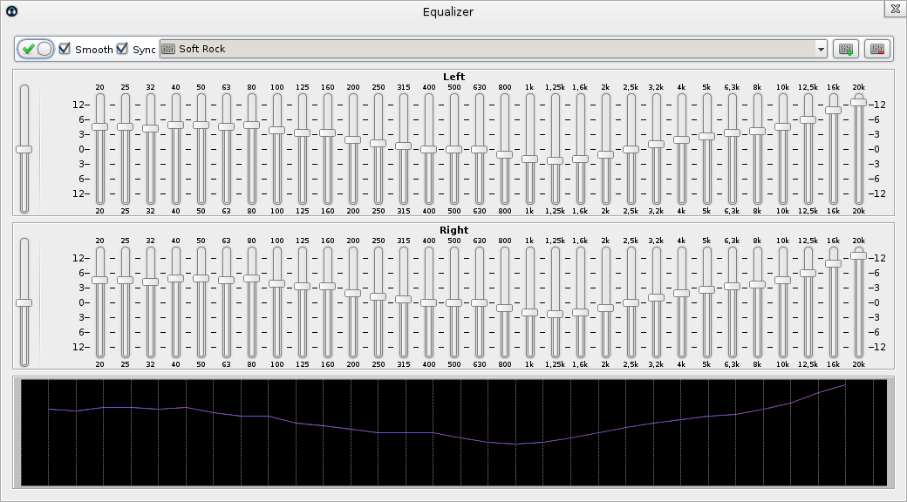Click the Left 250 Hz band slider
The width and height of the screenshot is (907, 502).
[377, 143]
